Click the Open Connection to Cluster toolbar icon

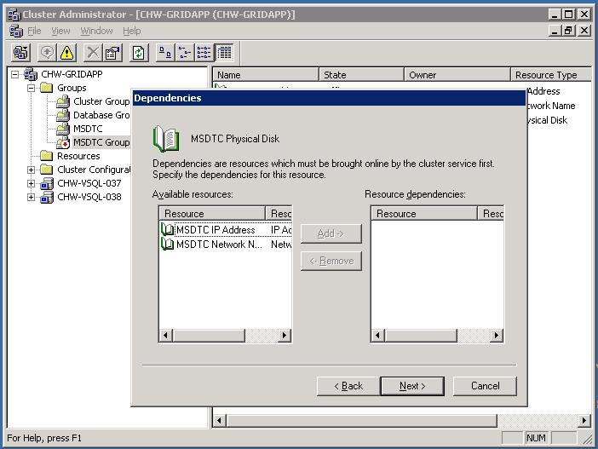(x=21, y=53)
